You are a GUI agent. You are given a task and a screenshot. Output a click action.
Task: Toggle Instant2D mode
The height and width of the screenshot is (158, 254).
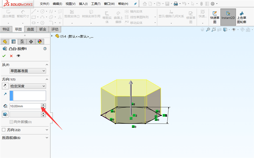(x=228, y=17)
